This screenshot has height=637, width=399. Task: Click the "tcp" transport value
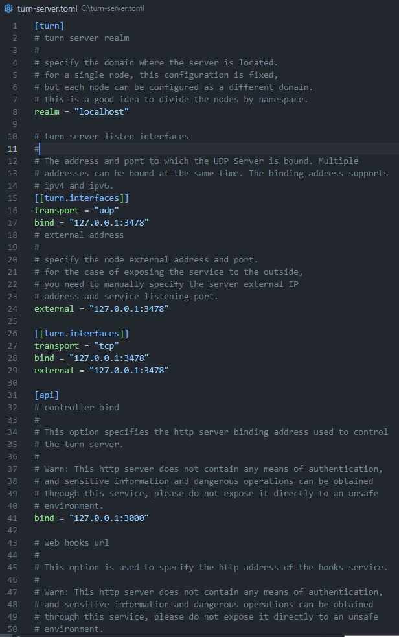pos(107,346)
